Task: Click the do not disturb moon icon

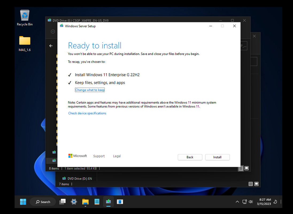Action: coord(275,202)
